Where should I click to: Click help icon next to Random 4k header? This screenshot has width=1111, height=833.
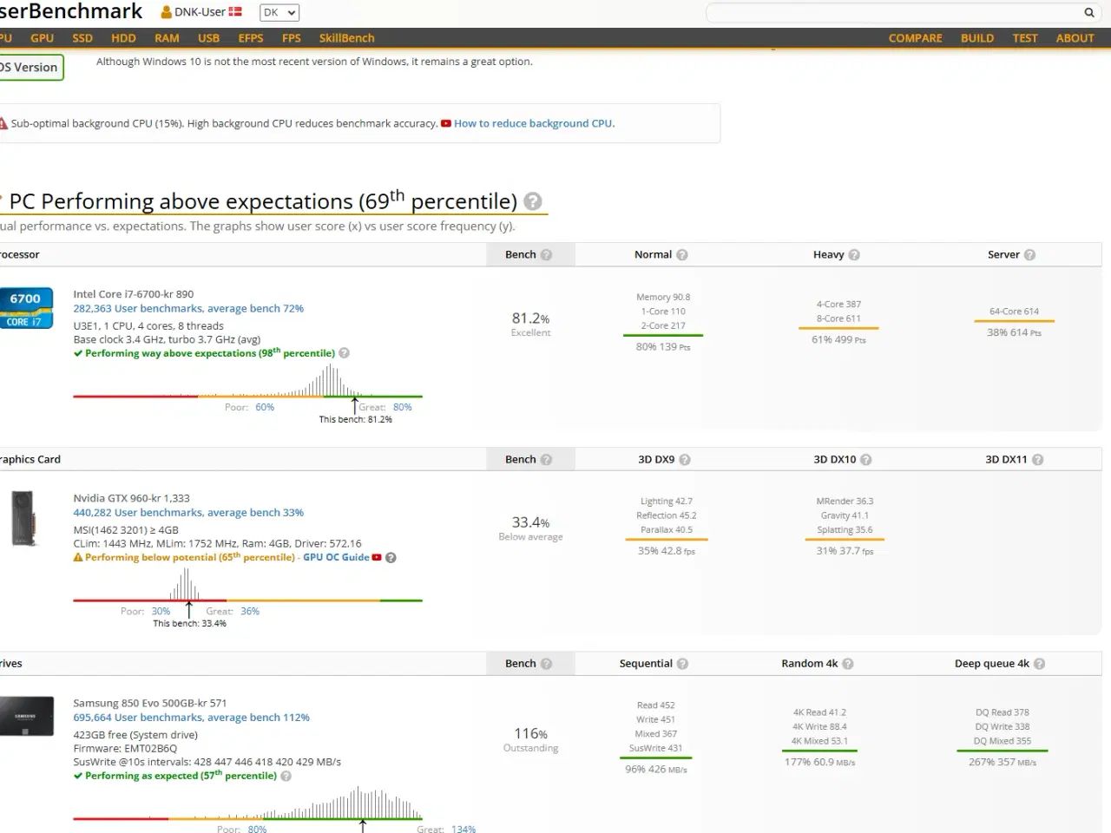[x=848, y=663]
